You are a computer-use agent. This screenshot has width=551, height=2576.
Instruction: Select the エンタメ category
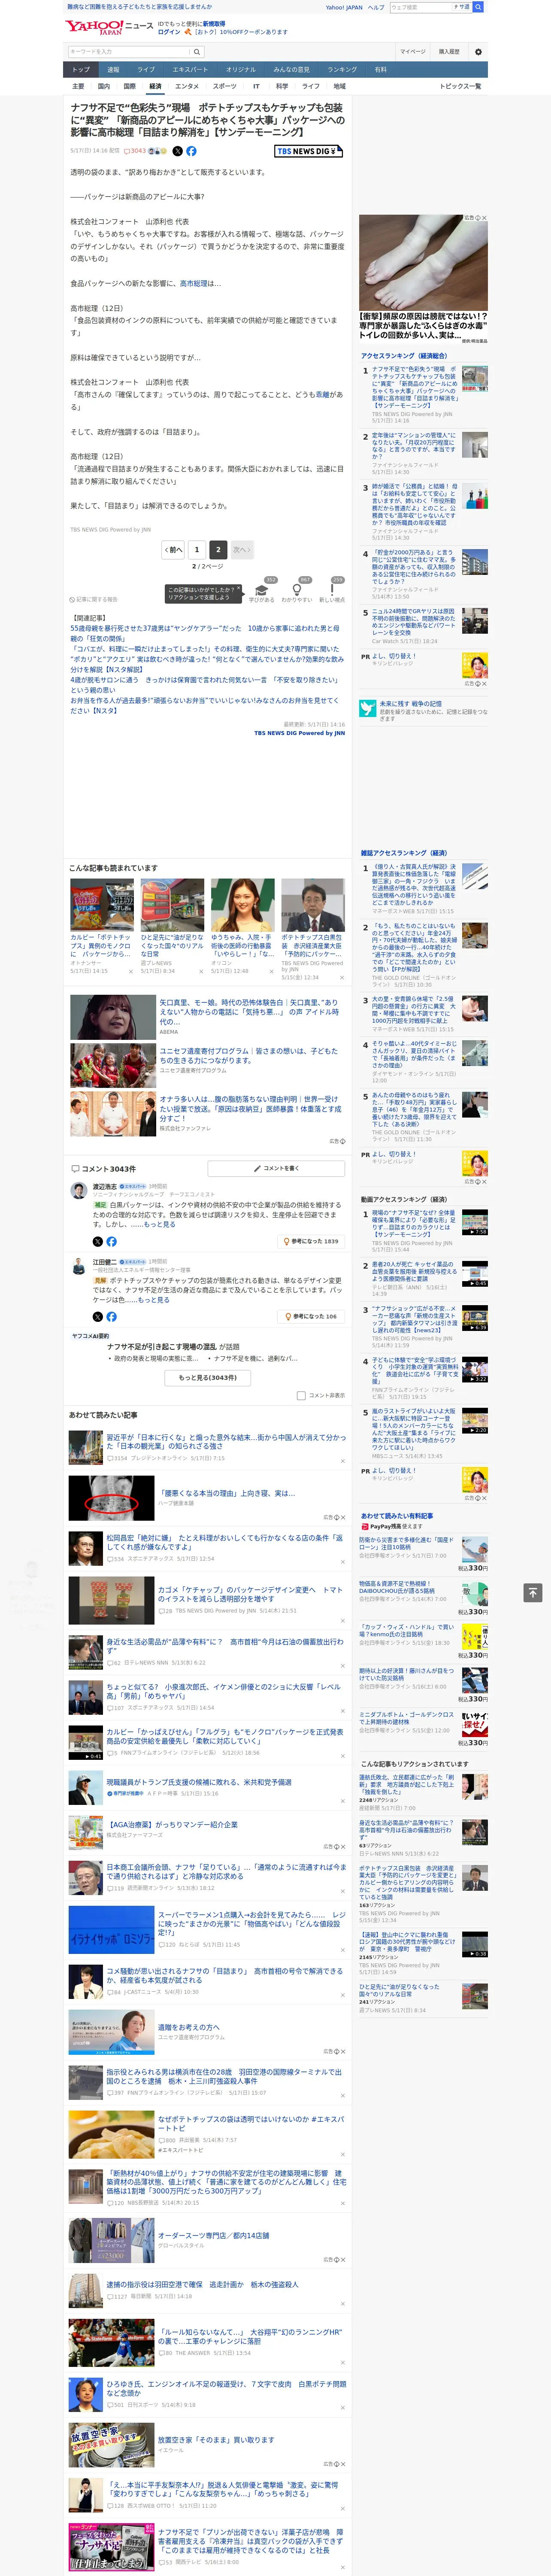pos(187,86)
